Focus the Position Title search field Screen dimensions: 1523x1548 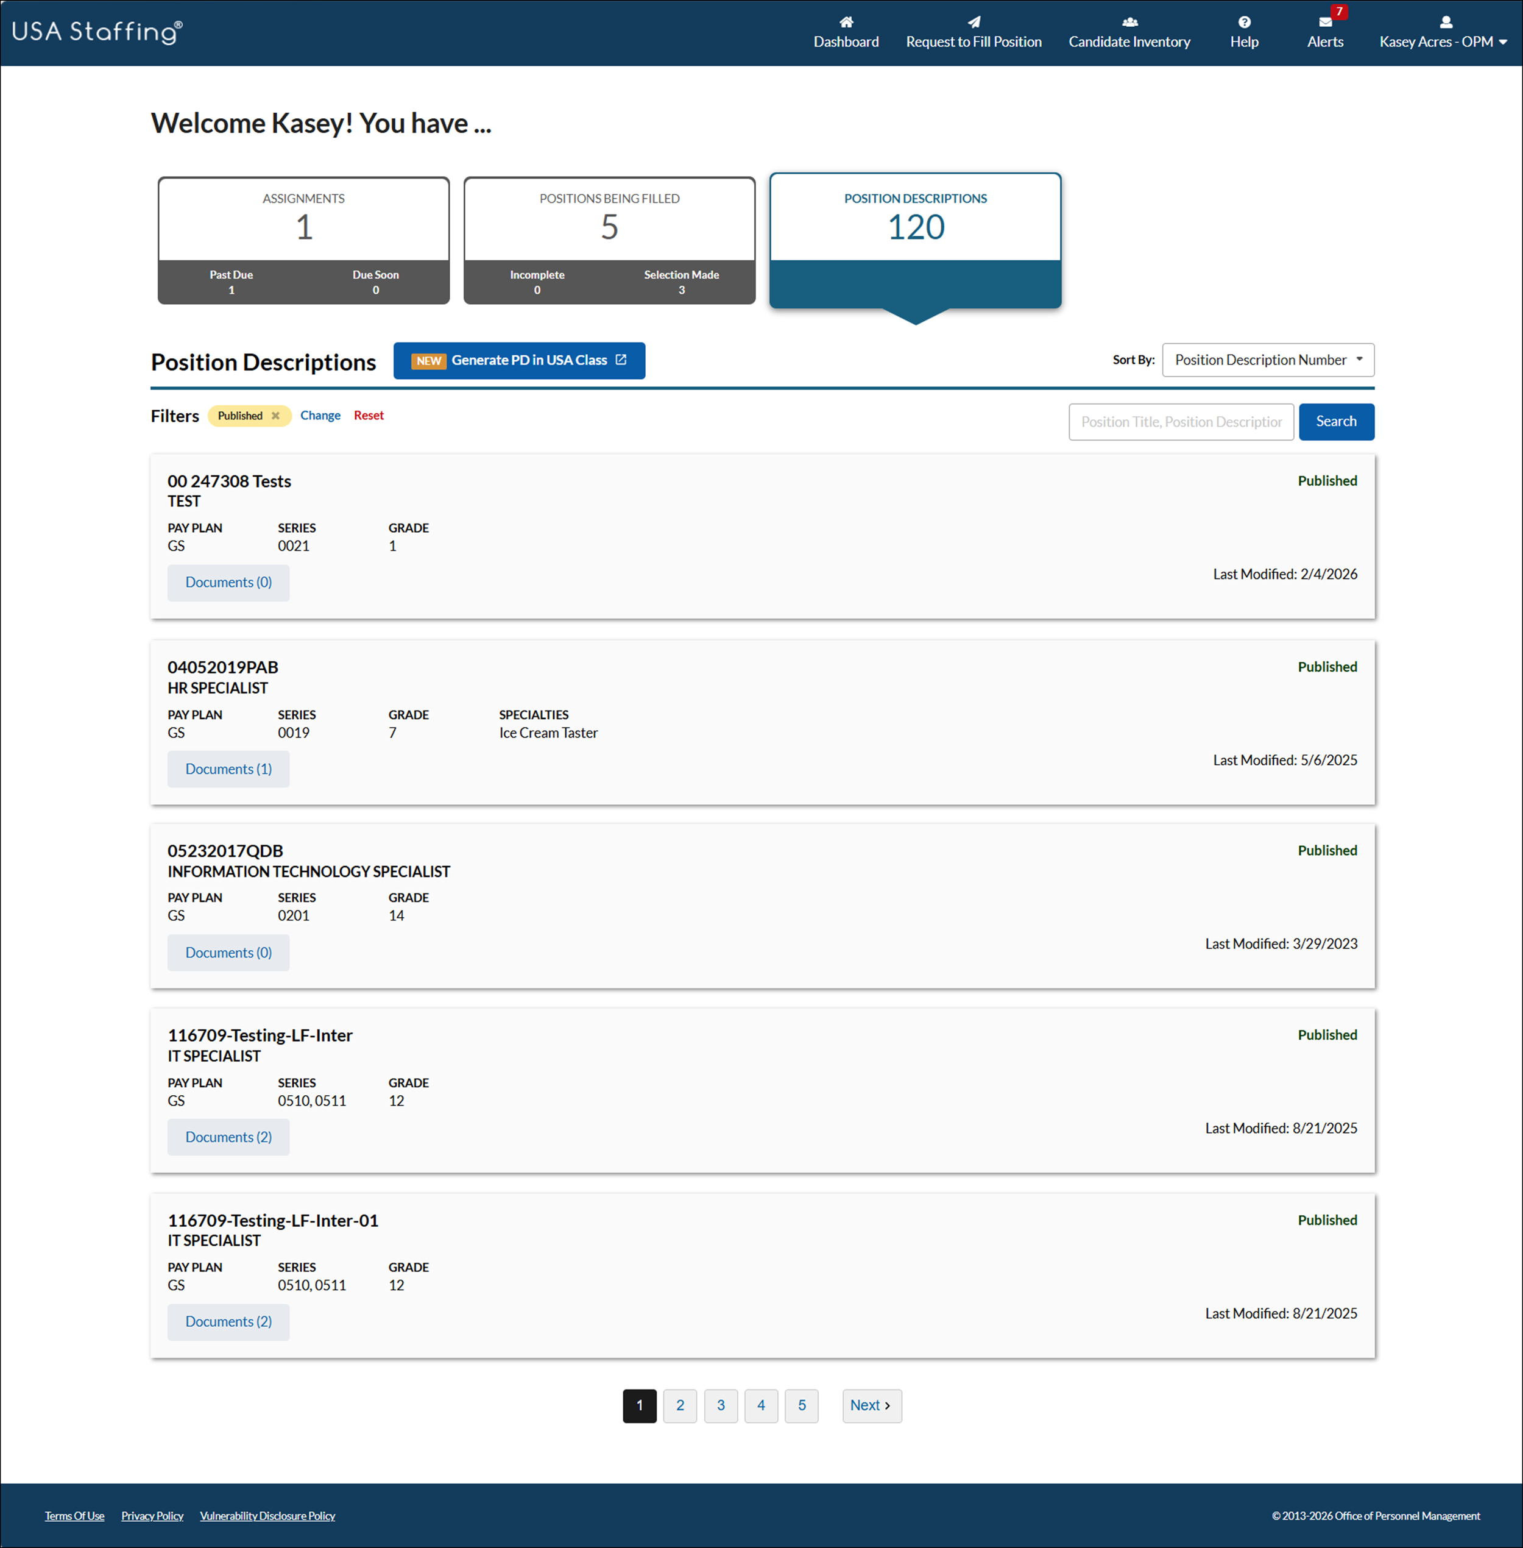(x=1181, y=422)
